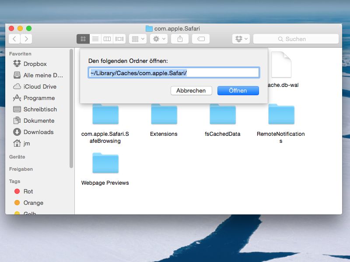Open the gear action menu
The width and height of the screenshot is (350, 262).
click(159, 39)
